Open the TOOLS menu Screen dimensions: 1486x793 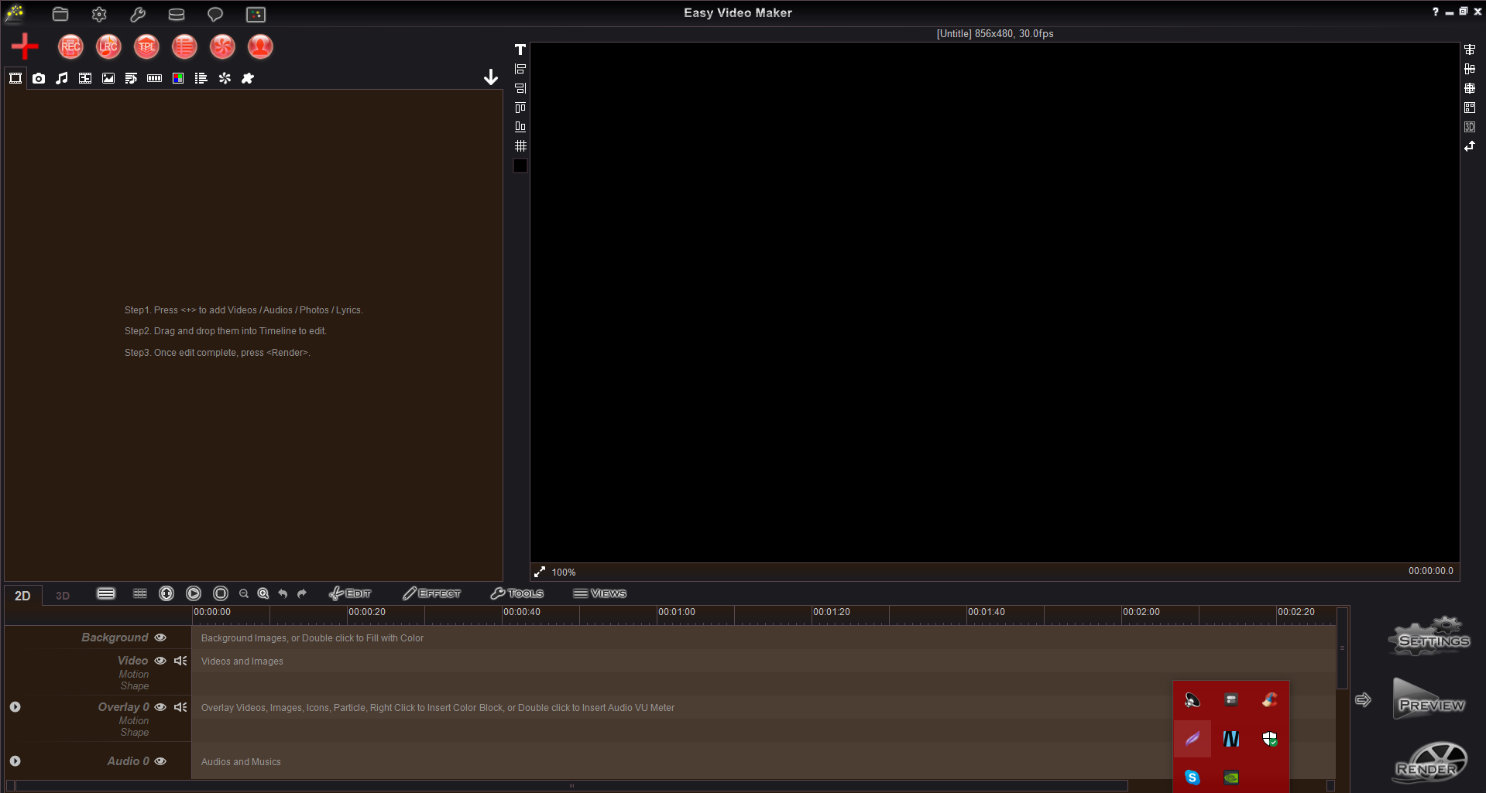(x=517, y=593)
